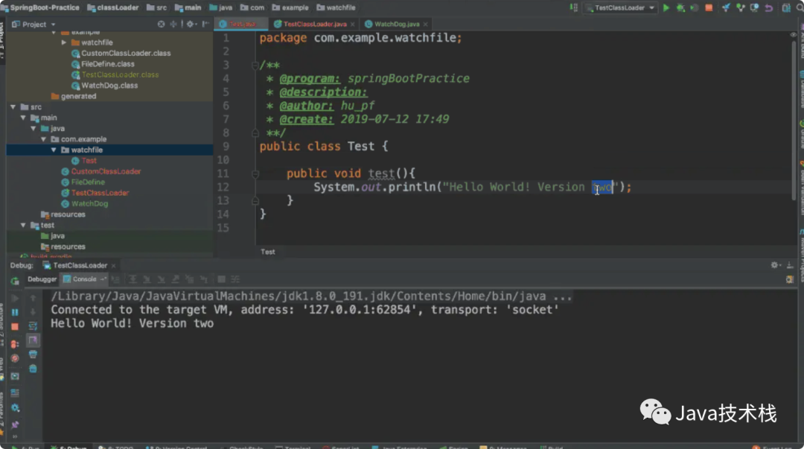The width and height of the screenshot is (804, 449).
Task: Collapse the selected watchfile package
Action: (x=54, y=150)
